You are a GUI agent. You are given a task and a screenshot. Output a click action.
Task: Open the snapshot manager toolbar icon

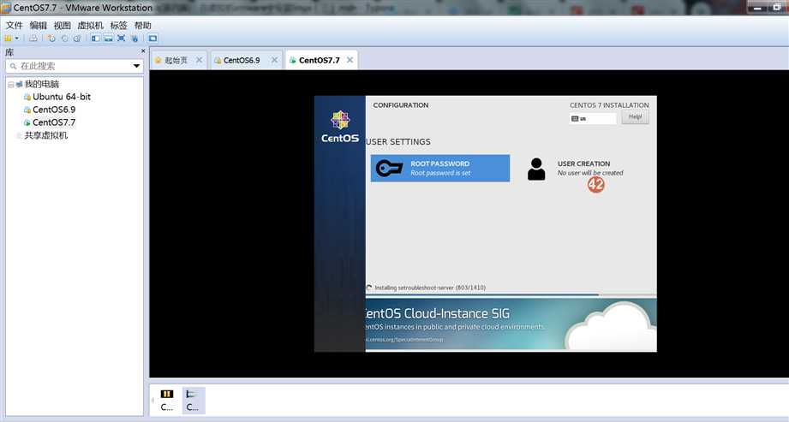[x=77, y=39]
